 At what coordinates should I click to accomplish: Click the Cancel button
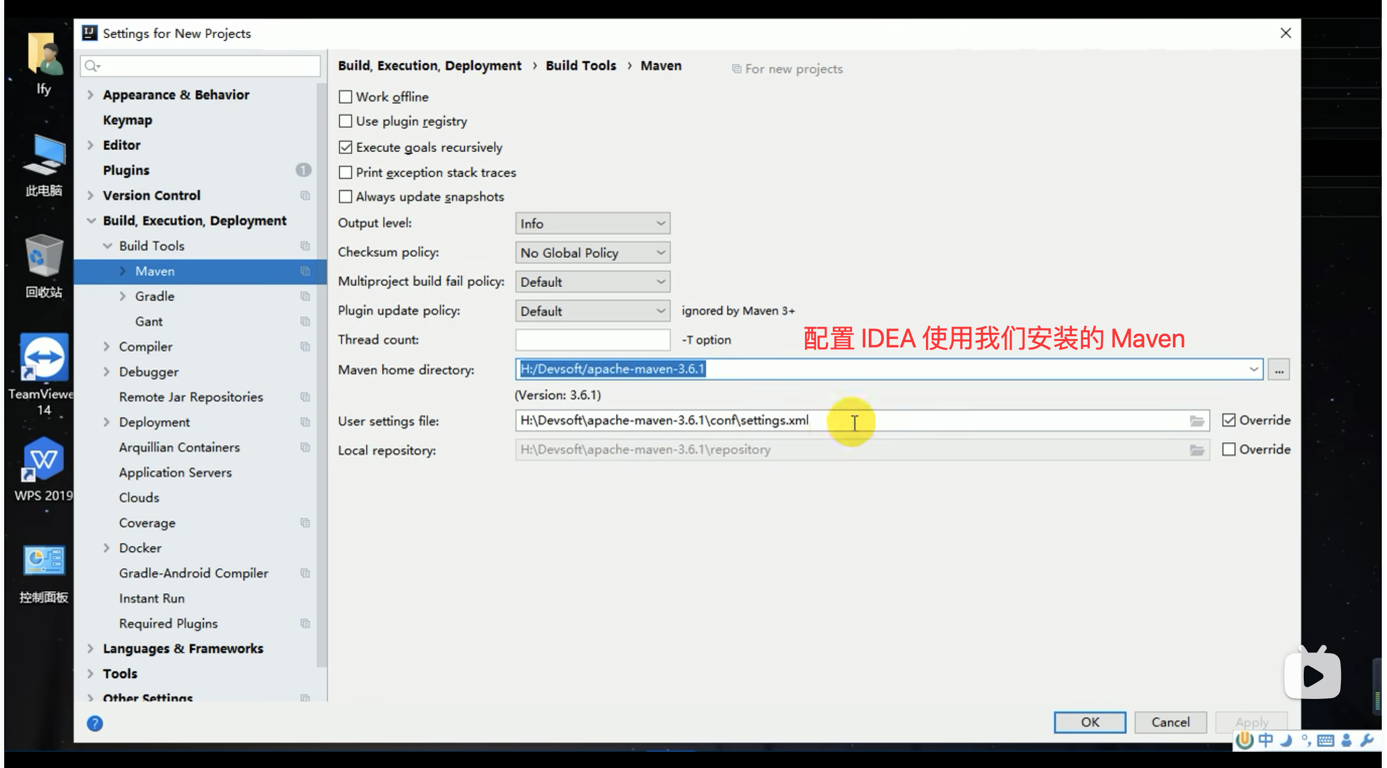click(1170, 722)
